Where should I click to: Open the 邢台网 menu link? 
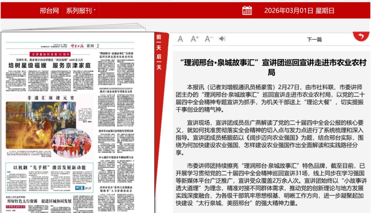point(49,11)
